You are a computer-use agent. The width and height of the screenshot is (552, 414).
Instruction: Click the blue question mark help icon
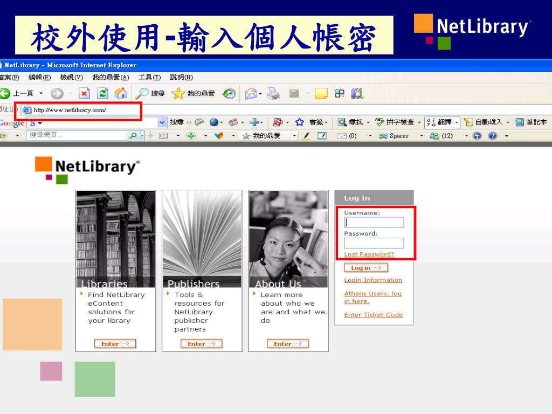click(x=493, y=136)
